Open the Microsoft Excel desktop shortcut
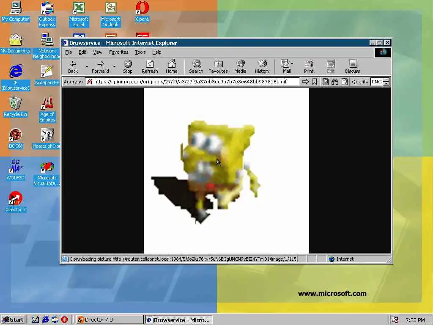This screenshot has width=433, height=325. point(79,14)
